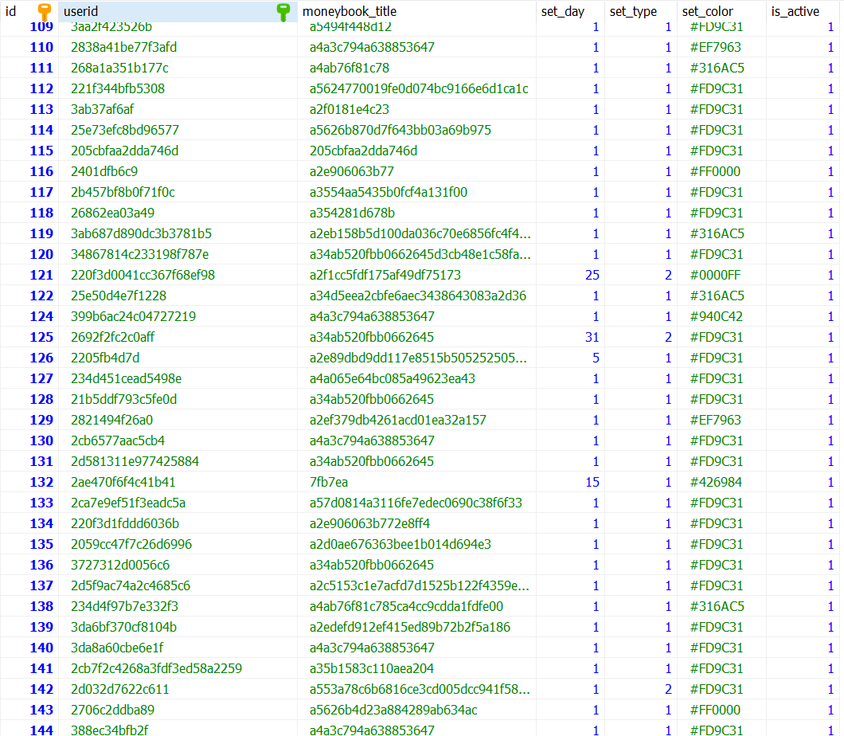Viewport: 844px width, 736px height.
Task: Click the green key icon in userid header
Action: point(283,12)
